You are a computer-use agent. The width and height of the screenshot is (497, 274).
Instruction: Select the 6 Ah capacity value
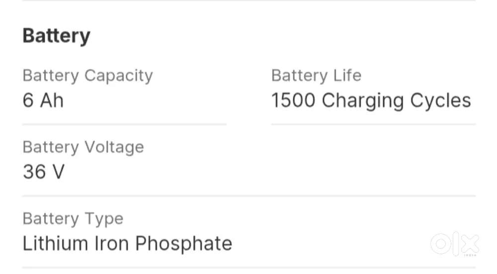(x=43, y=101)
